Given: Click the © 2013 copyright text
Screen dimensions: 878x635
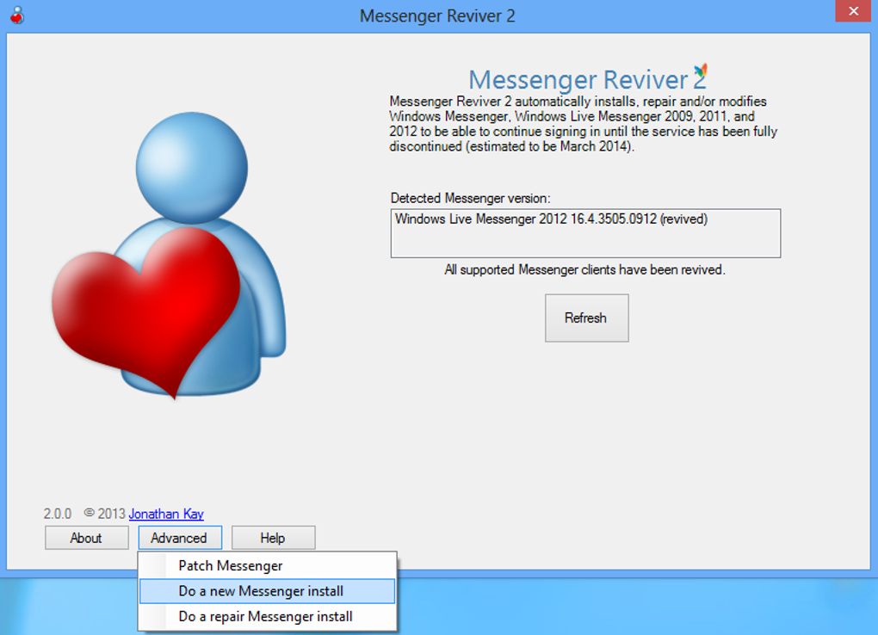Looking at the screenshot, I should click(x=105, y=514).
